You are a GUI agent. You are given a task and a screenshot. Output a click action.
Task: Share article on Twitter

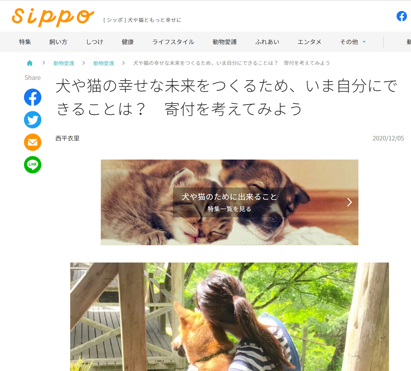[33, 120]
